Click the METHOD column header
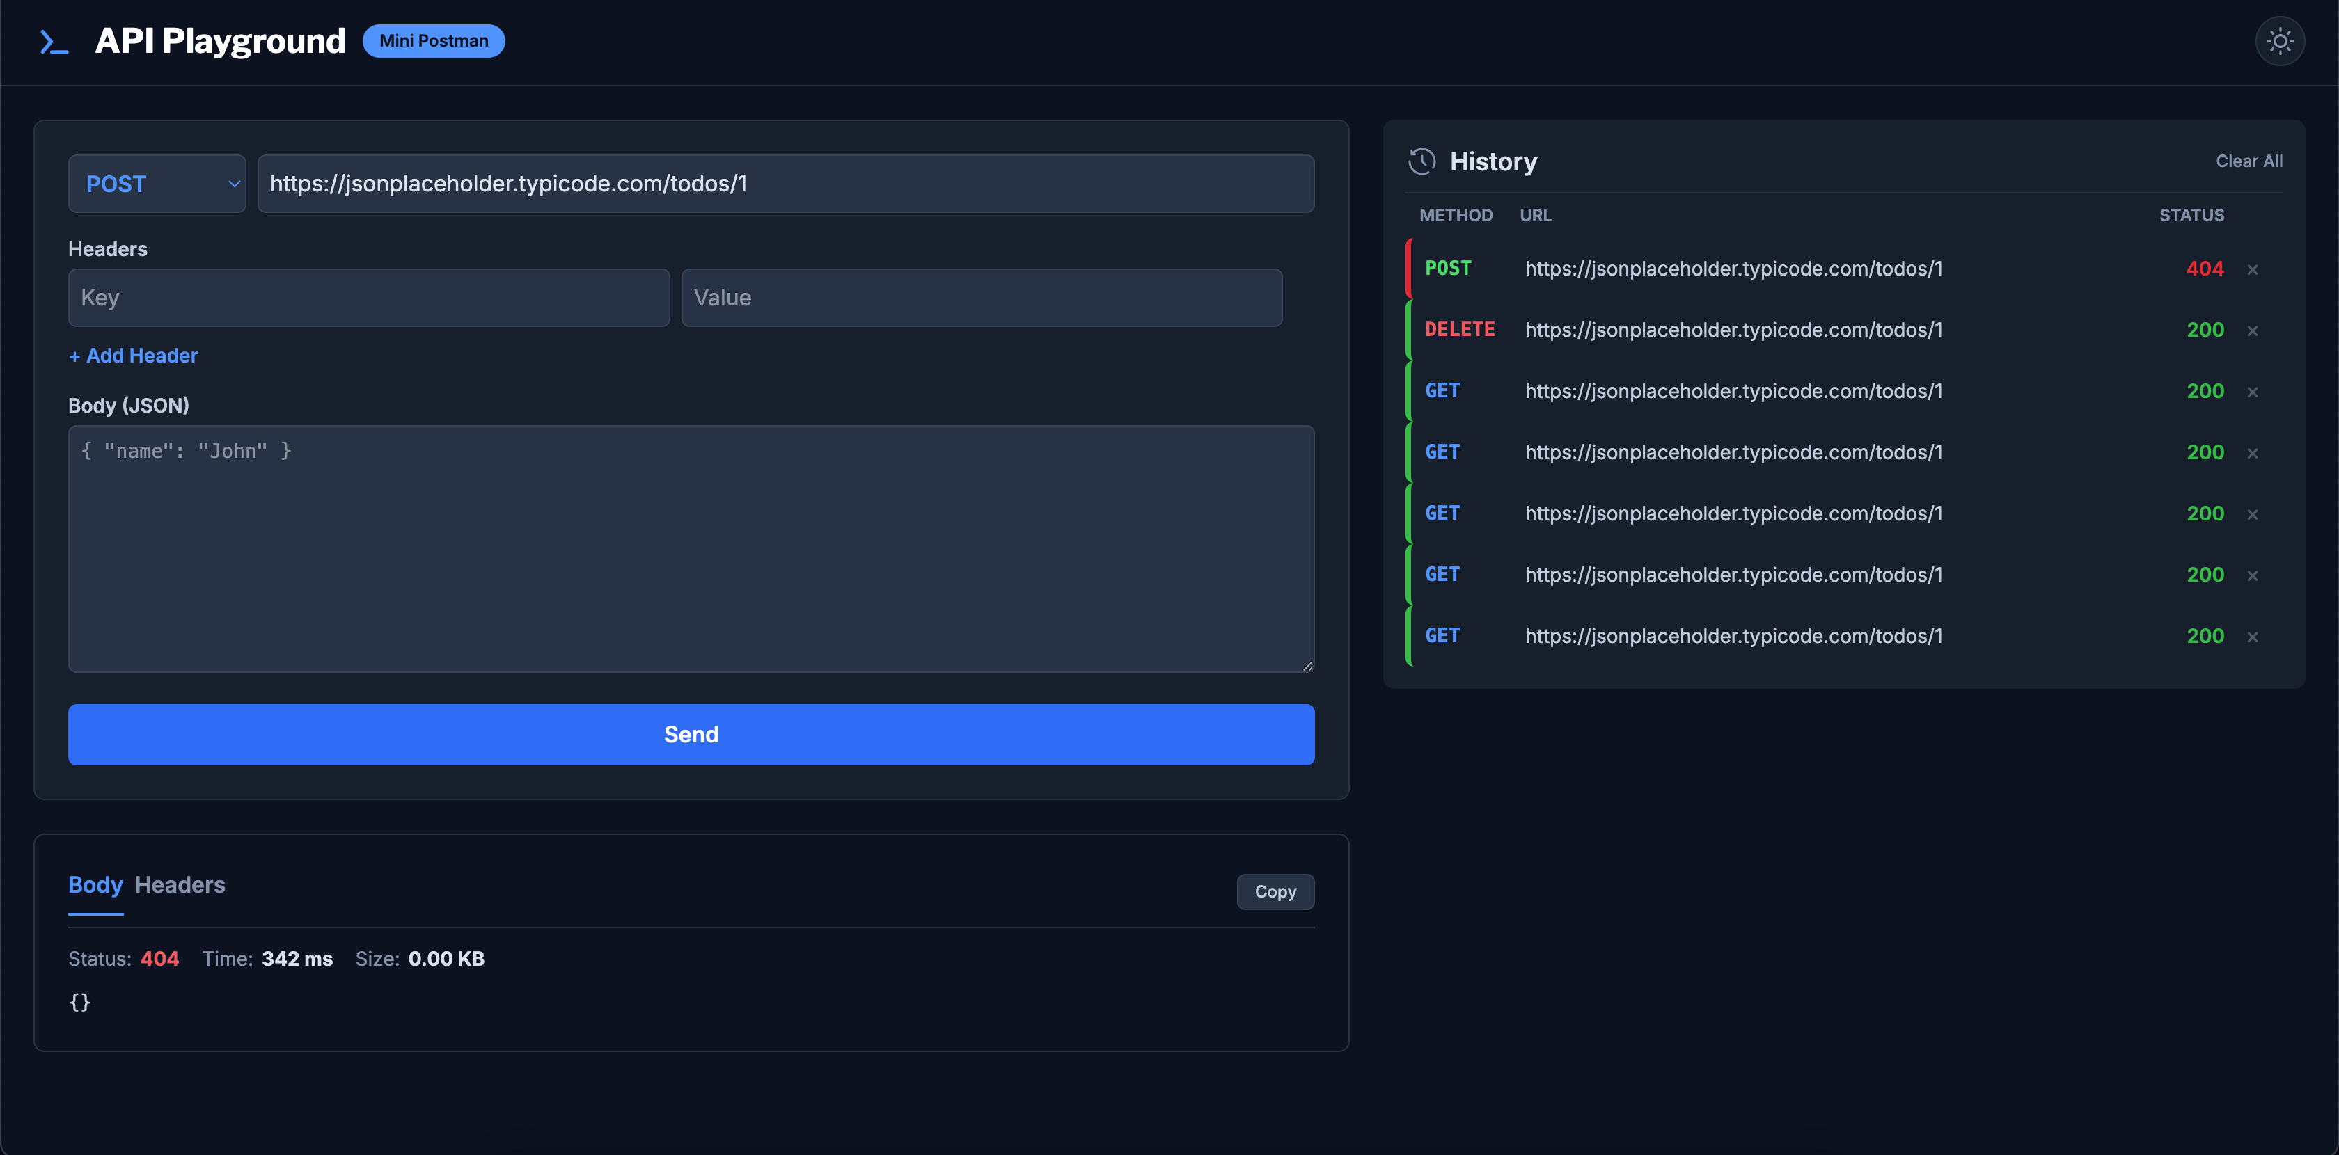 (x=1456, y=215)
